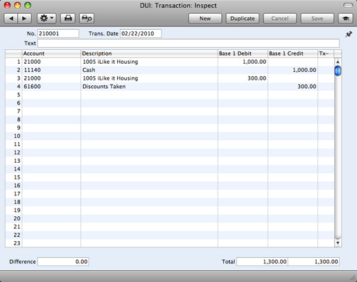Click the blue vertical scrollbar thumb
Screen dimensions: 357x282
tap(338, 71)
